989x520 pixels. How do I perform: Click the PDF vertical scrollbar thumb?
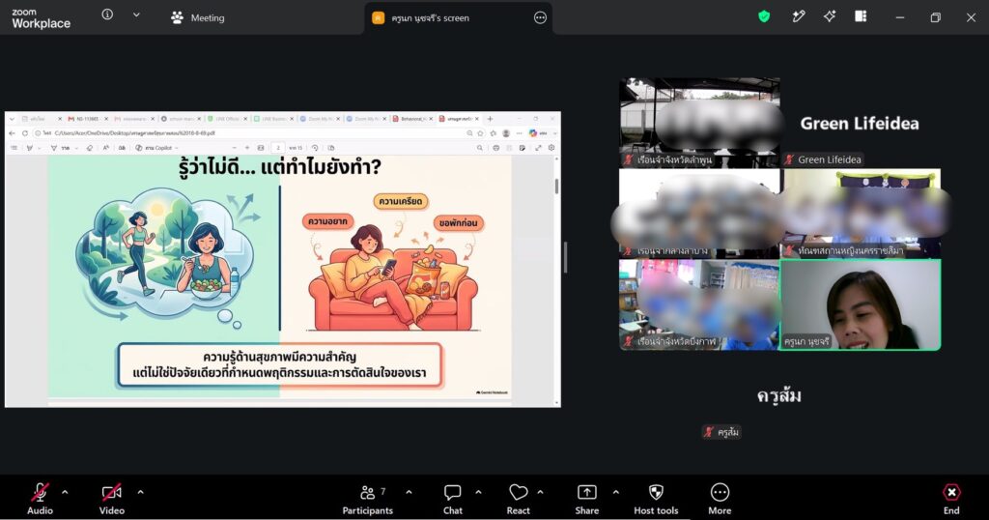point(556,187)
